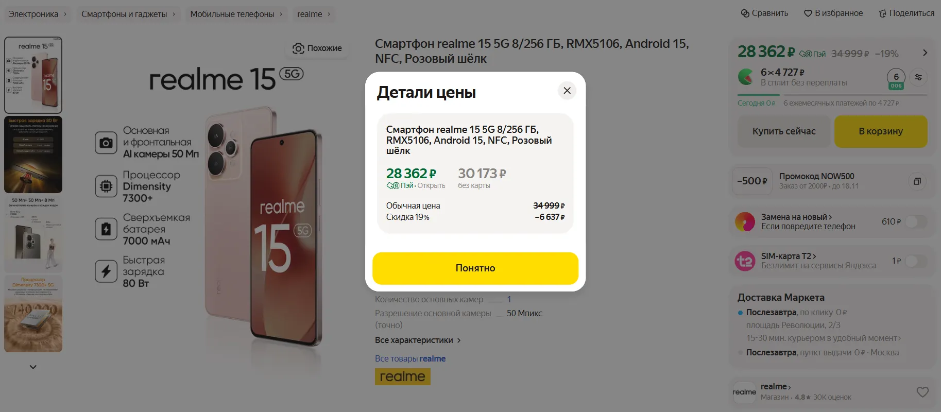The height and width of the screenshot is (412, 941).
Task: Favorite the realme store heart icon
Action: pyautogui.click(x=922, y=392)
